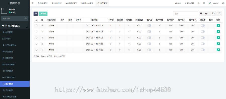The width and height of the screenshot is (226, 99).
Task: Open the language switch icon in header
Action: click(199, 3)
